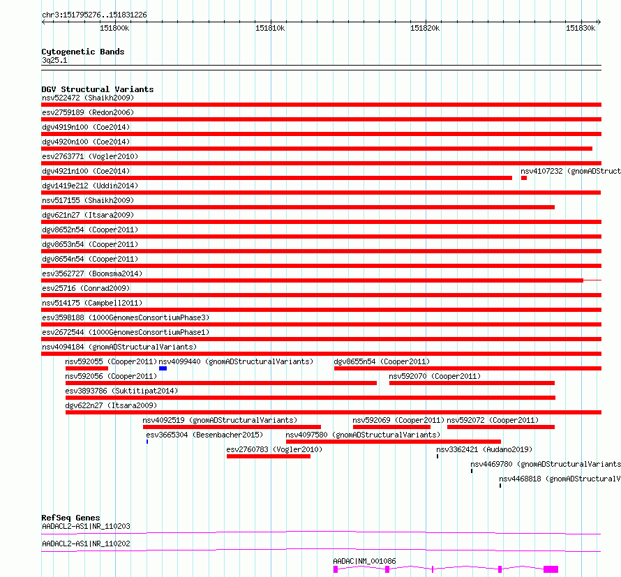Screen dimensions: 621x577
Task: Click the tiny blue esv3665304 variant marker
Action: [x=147, y=442]
